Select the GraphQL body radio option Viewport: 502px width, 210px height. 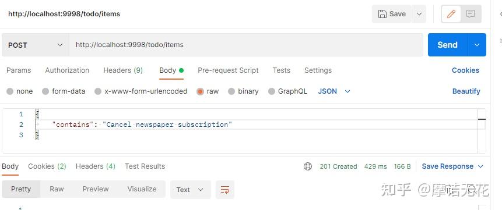coord(272,91)
